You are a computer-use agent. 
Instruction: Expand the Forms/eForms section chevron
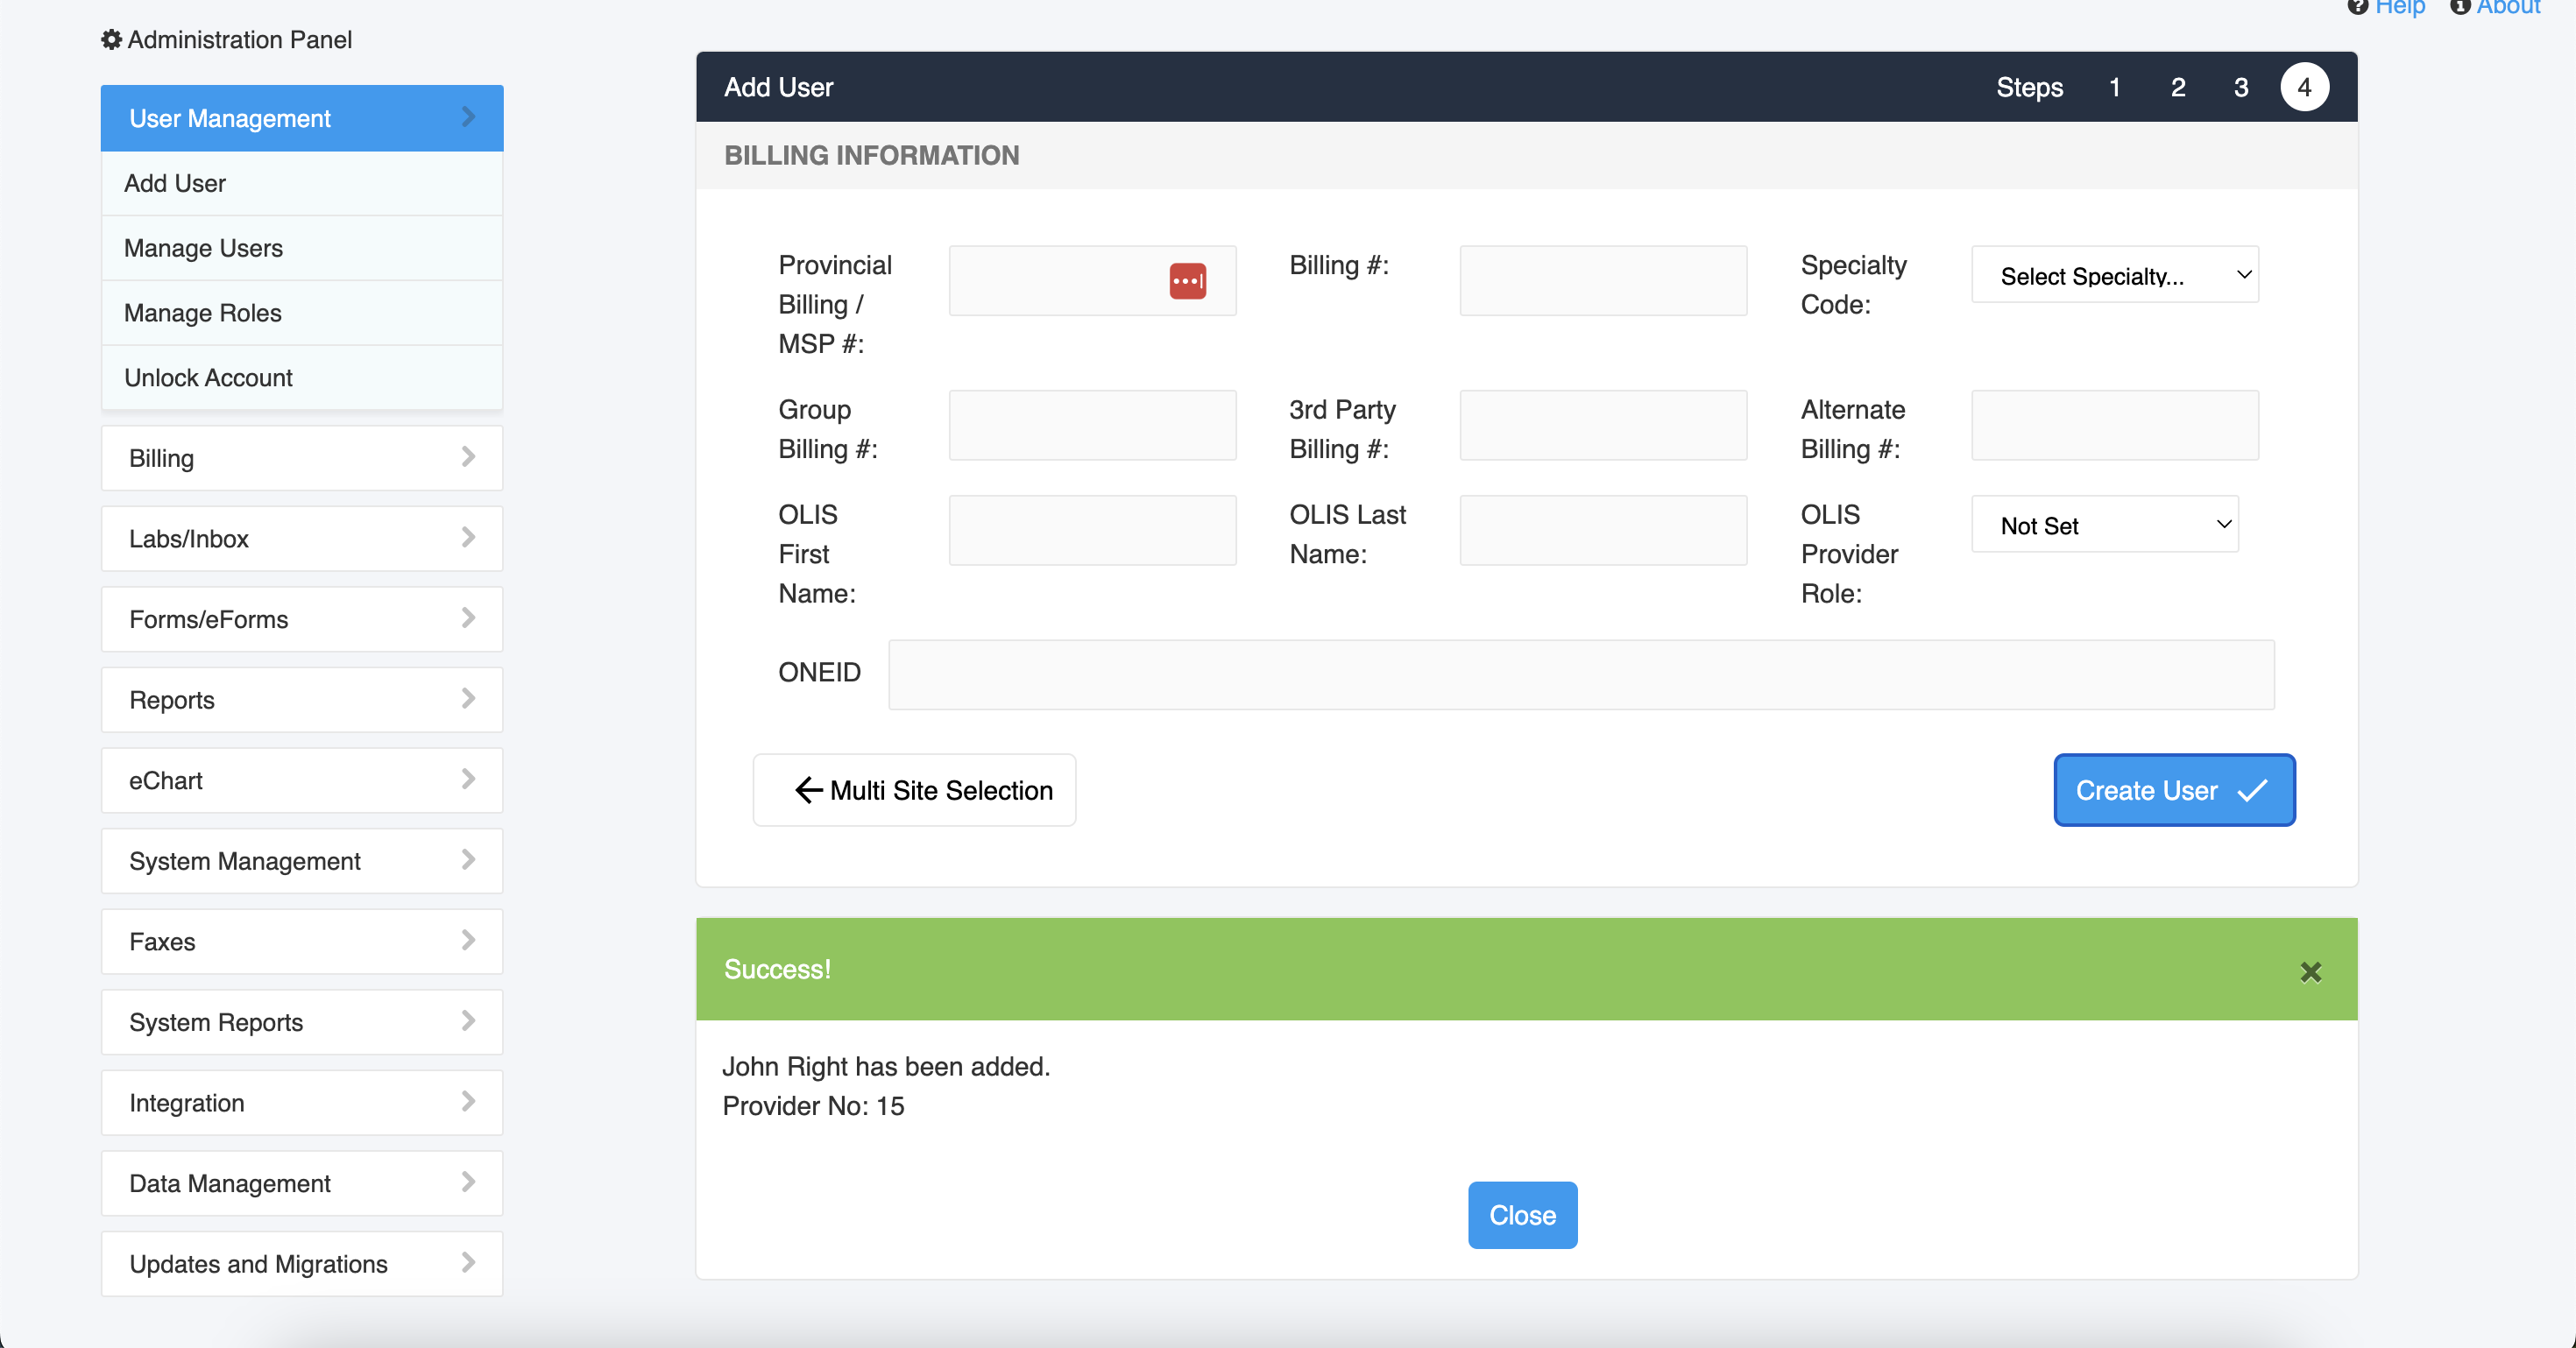coord(468,618)
